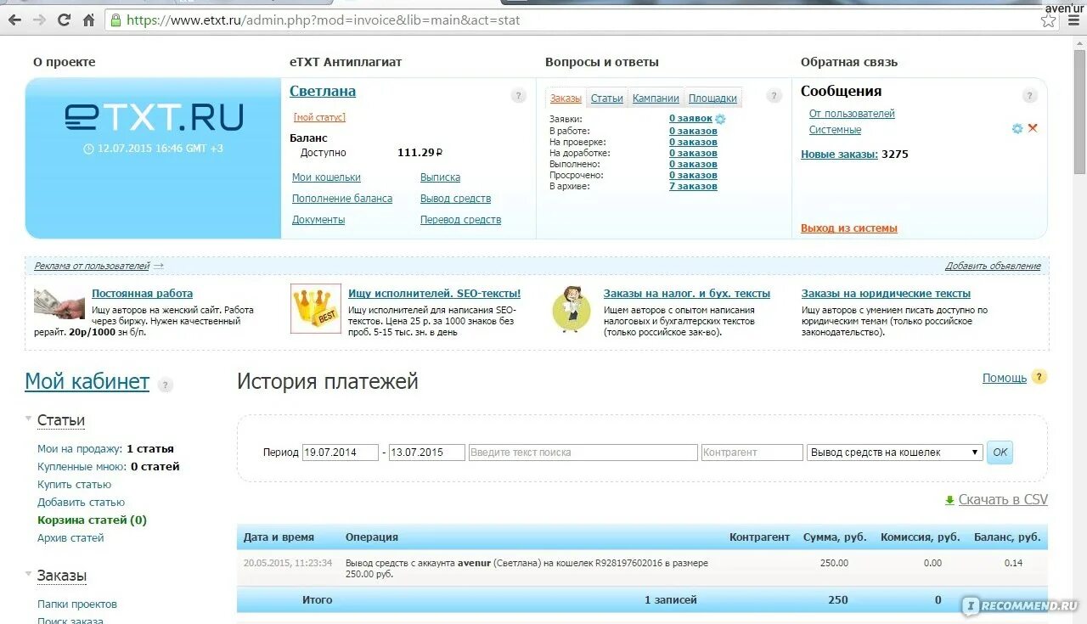Open Корзина статей (0) link
Viewport: 1087px width, 624px height.
tap(92, 520)
